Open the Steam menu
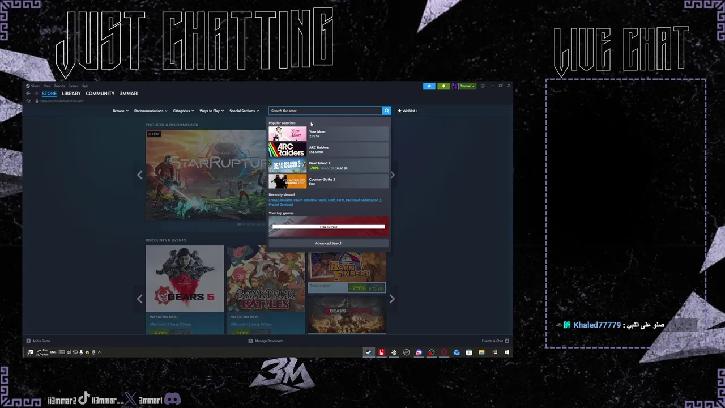Viewport: 725px width, 408px height. (33, 86)
